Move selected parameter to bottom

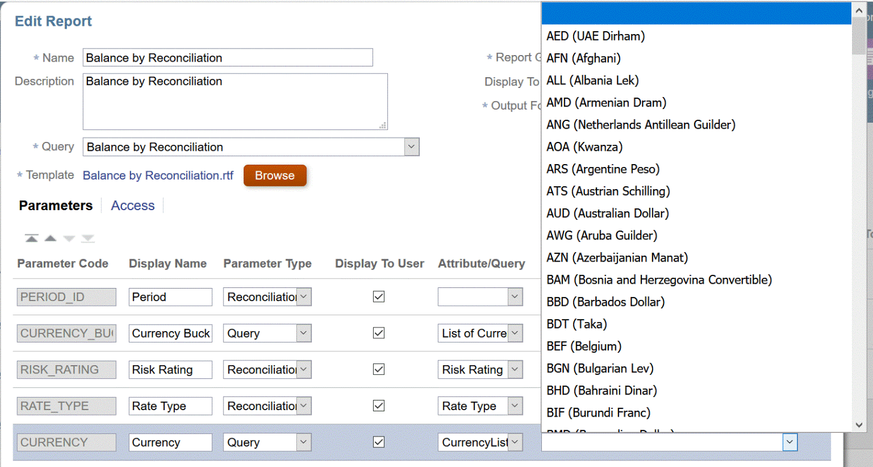pyautogui.click(x=88, y=237)
